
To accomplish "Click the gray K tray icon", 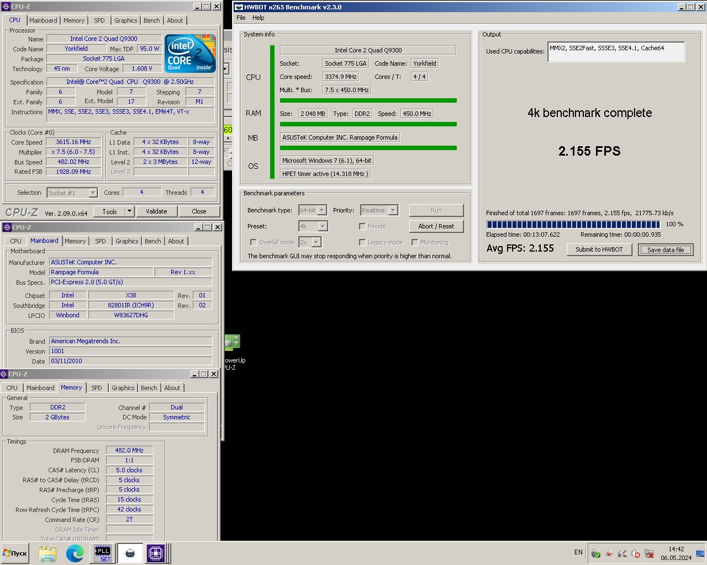I will click(x=622, y=553).
